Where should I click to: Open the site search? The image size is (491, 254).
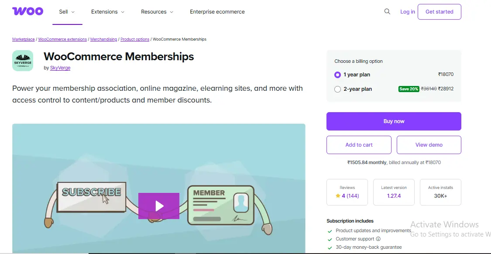[387, 12]
